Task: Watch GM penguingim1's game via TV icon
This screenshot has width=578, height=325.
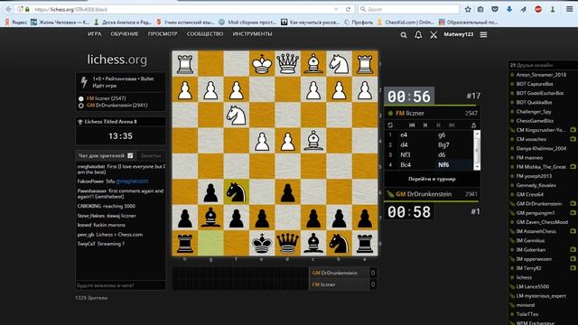Action: pos(573,213)
